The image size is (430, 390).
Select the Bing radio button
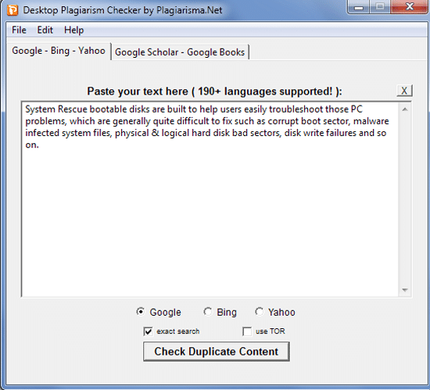208,312
